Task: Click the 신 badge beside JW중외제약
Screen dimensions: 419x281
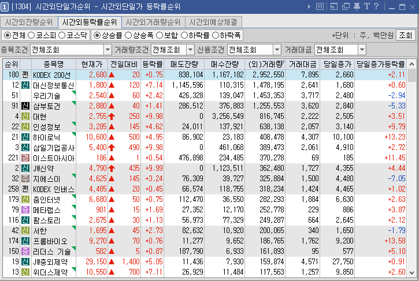Action: (25, 261)
